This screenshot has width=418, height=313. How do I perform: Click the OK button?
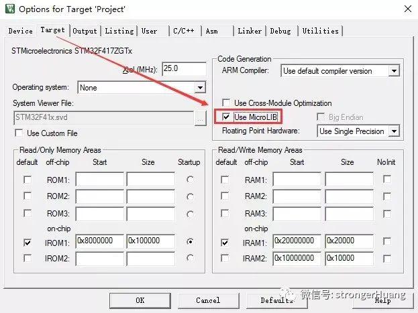pyautogui.click(x=140, y=300)
